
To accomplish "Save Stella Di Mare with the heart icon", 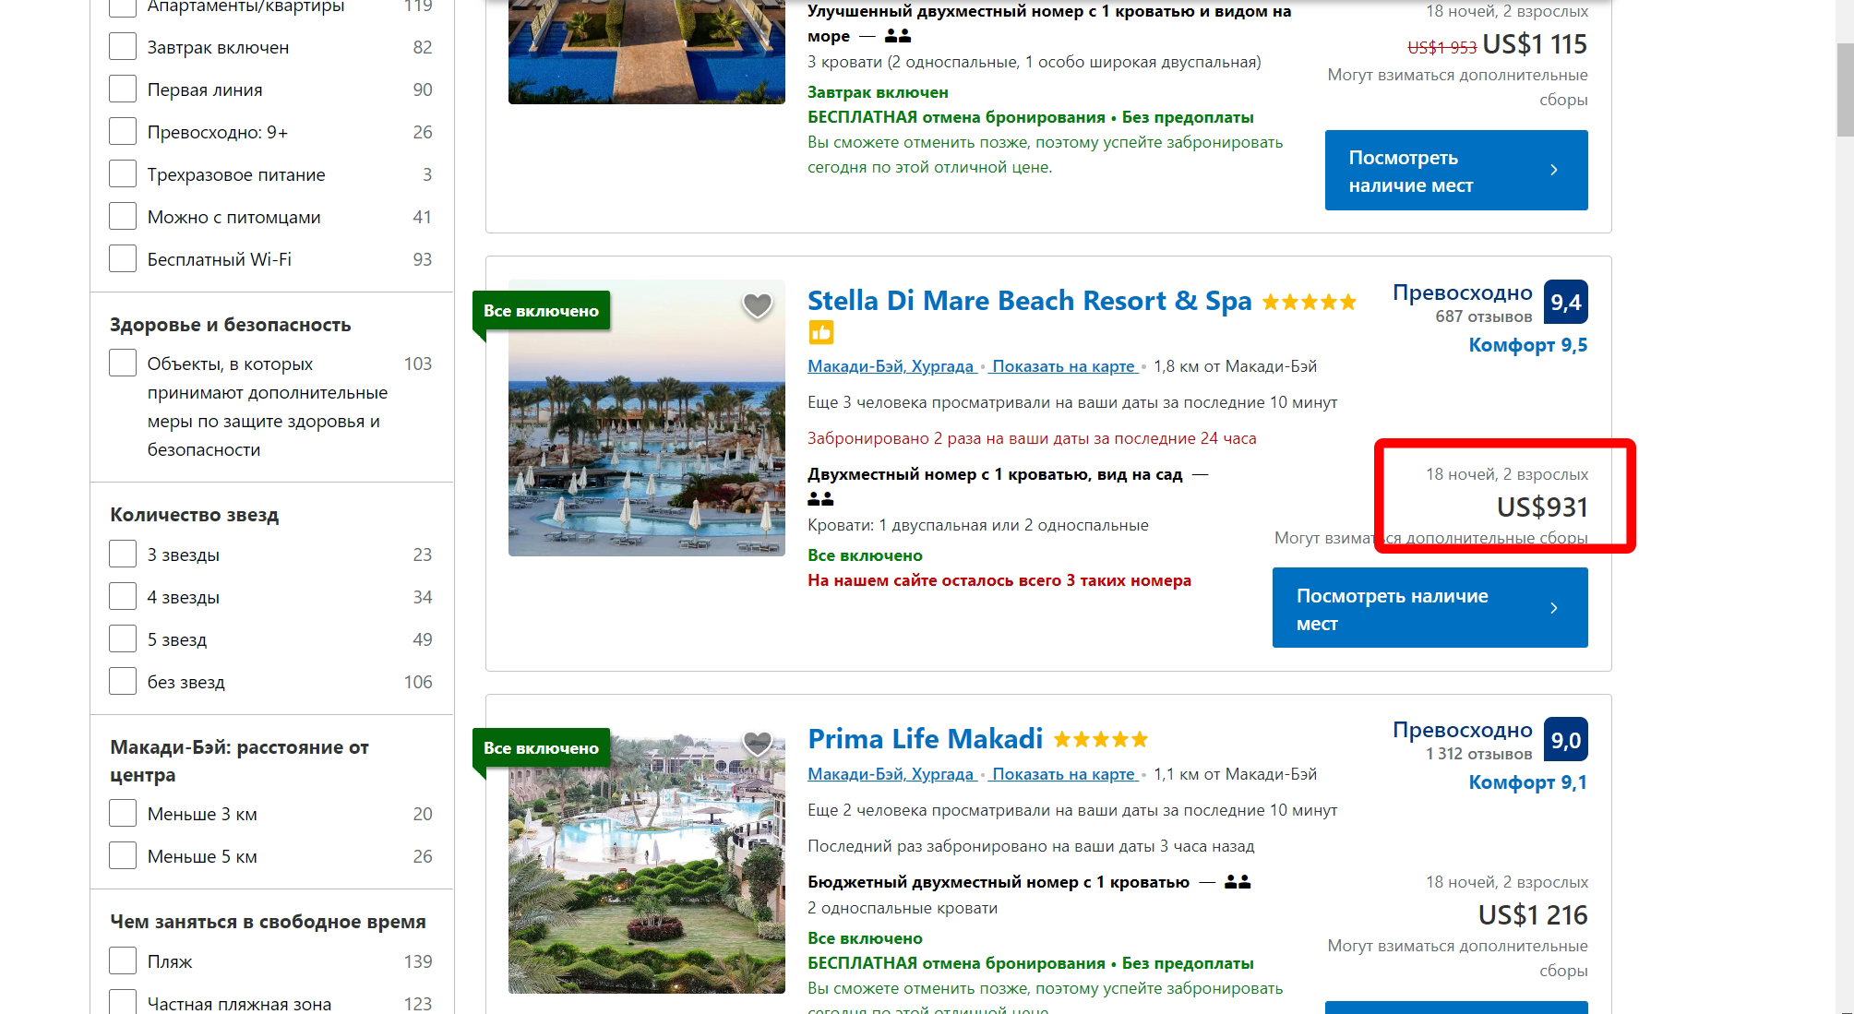I will point(757,304).
